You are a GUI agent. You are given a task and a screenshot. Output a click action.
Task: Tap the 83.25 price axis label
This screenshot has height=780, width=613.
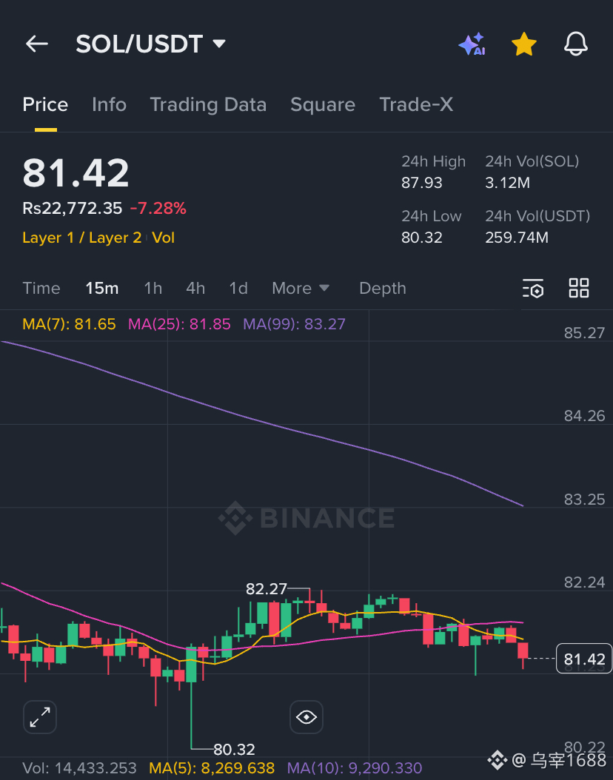click(x=585, y=500)
